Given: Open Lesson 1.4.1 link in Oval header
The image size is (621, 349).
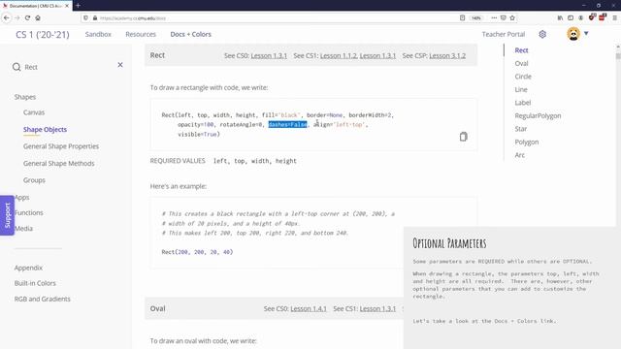Looking at the screenshot, I should click(x=309, y=308).
